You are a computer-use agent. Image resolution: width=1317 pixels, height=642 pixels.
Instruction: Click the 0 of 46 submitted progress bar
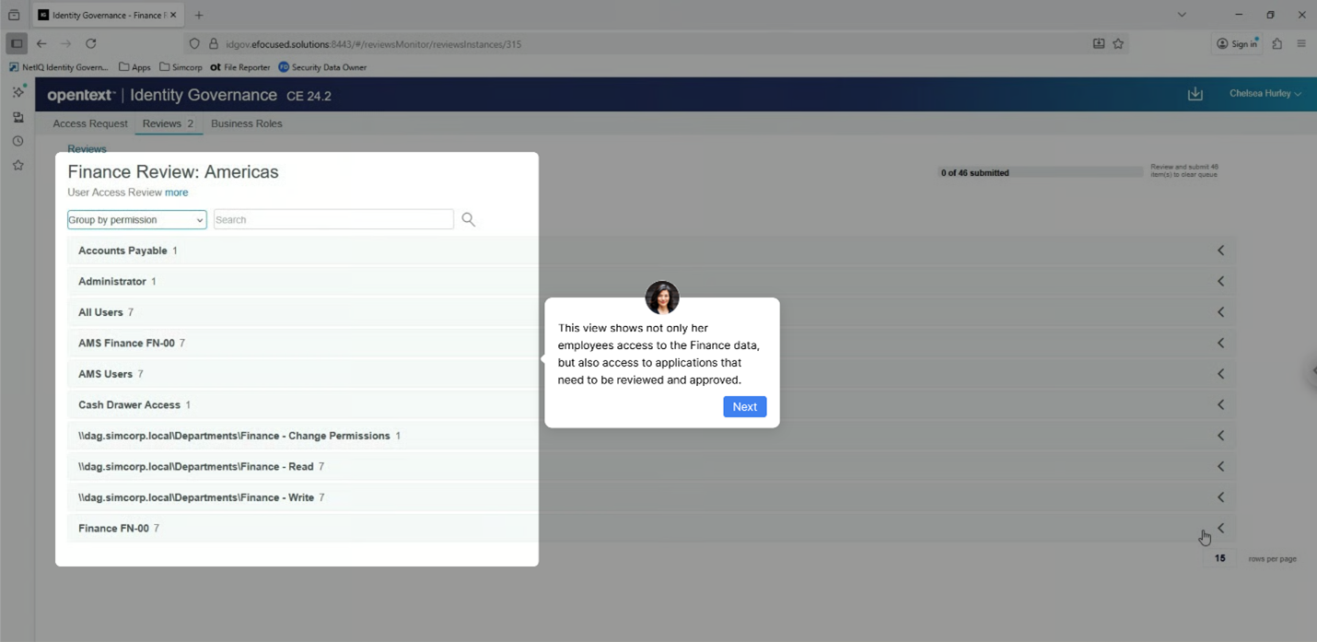(1039, 172)
